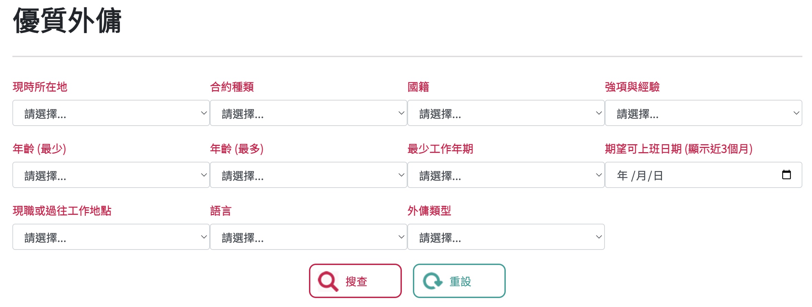Click the 優質外傭 page heading
The height and width of the screenshot is (307, 812).
coord(67,21)
